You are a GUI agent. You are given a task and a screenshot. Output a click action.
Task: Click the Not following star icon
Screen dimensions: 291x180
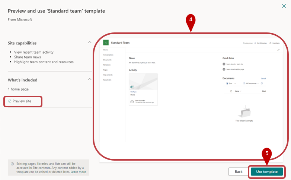tap(255, 43)
